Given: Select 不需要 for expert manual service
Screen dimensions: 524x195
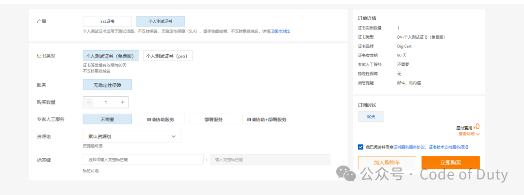Looking at the screenshot, I should 107,119.
